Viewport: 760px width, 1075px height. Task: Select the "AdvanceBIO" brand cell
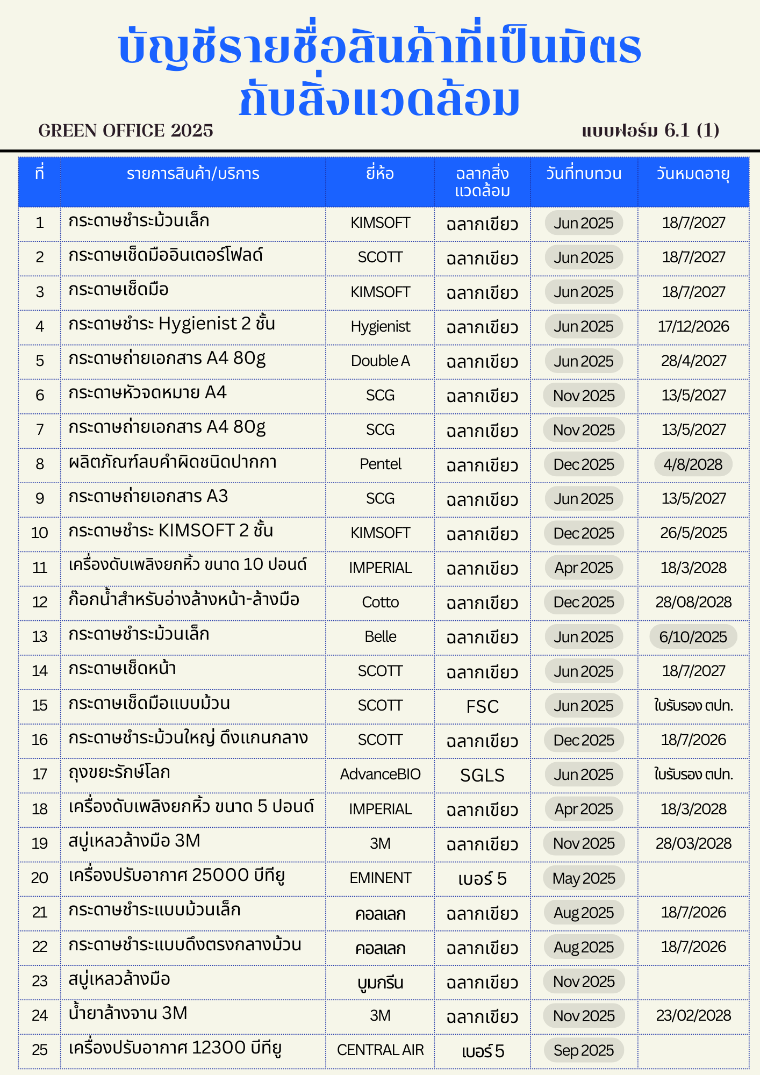click(x=380, y=775)
